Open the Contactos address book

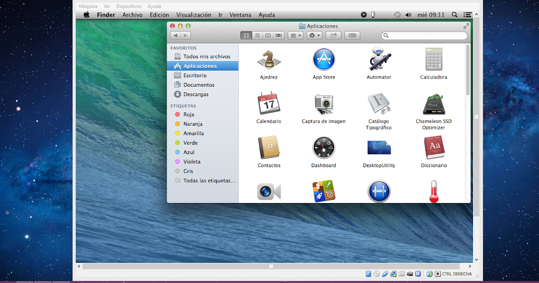(x=269, y=148)
